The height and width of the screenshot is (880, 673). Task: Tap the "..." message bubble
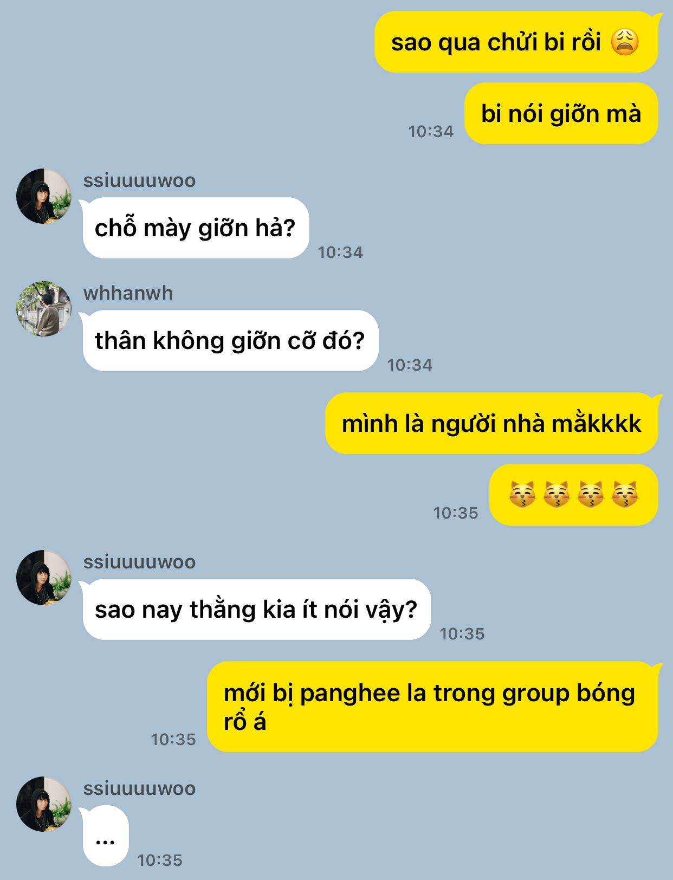pos(106,836)
